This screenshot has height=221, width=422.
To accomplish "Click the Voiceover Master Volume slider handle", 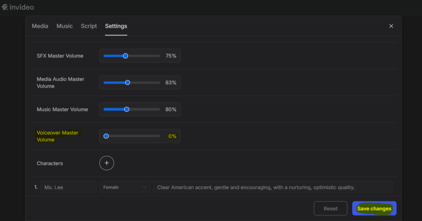I will click(x=106, y=136).
